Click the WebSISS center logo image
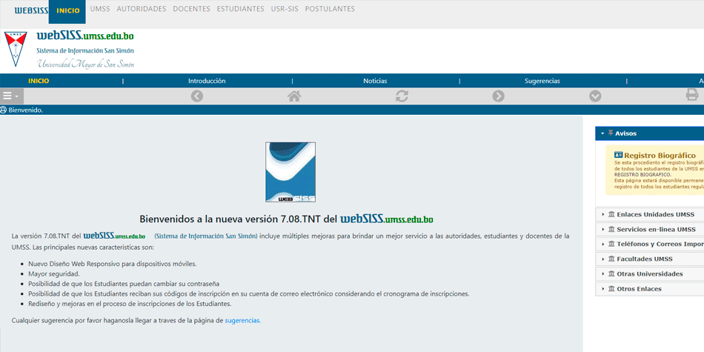704x352 pixels. (290, 172)
